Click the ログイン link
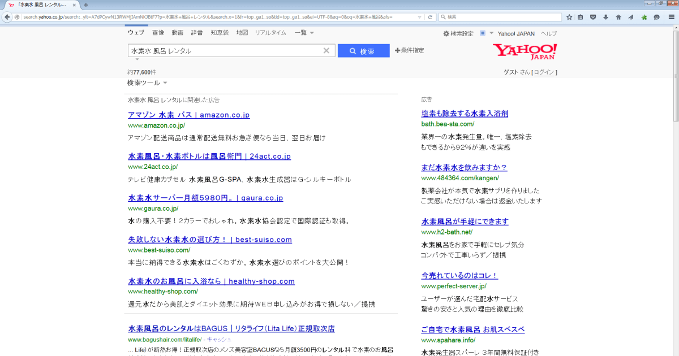679x356 pixels. pyautogui.click(x=544, y=72)
